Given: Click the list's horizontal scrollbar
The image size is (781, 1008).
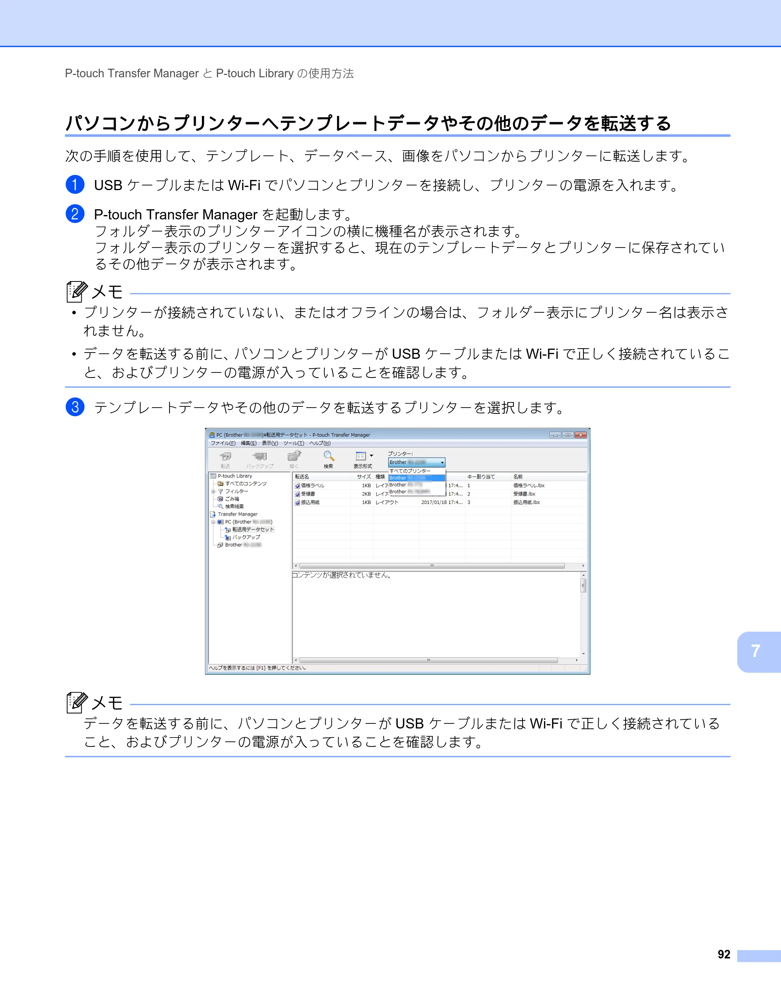Looking at the screenshot, I should (x=439, y=566).
